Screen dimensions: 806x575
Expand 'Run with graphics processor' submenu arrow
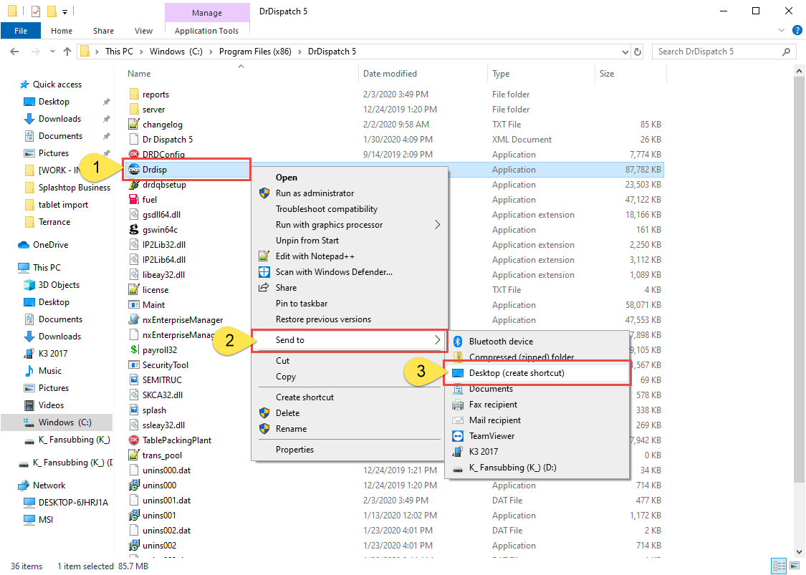pyautogui.click(x=438, y=225)
